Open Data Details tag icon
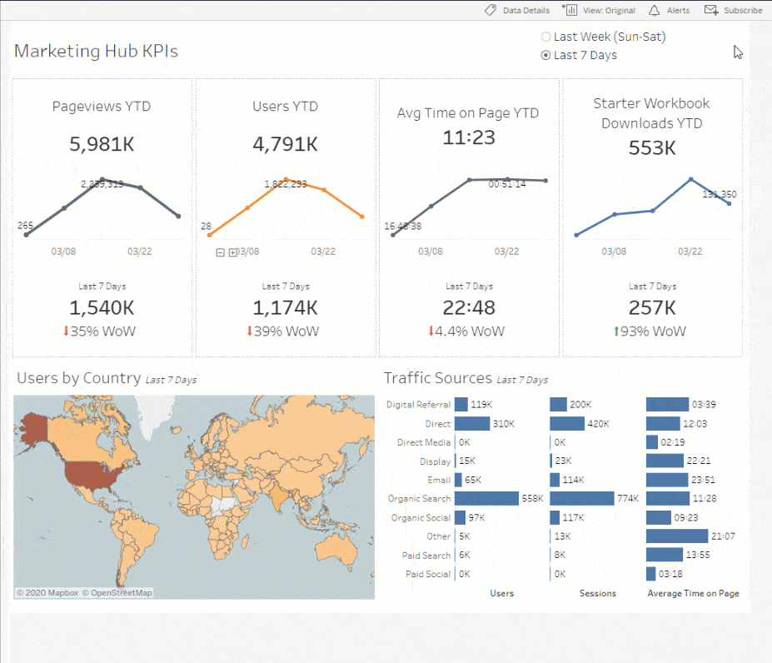 point(491,10)
